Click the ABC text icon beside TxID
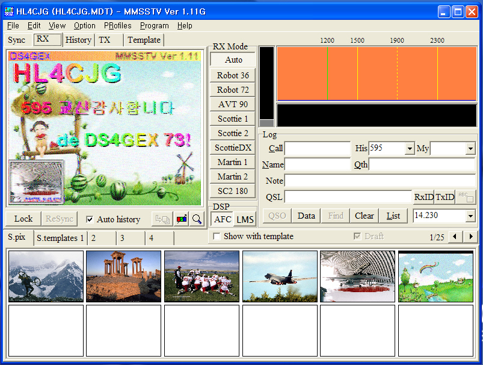This screenshot has height=365, width=483. pos(466,197)
